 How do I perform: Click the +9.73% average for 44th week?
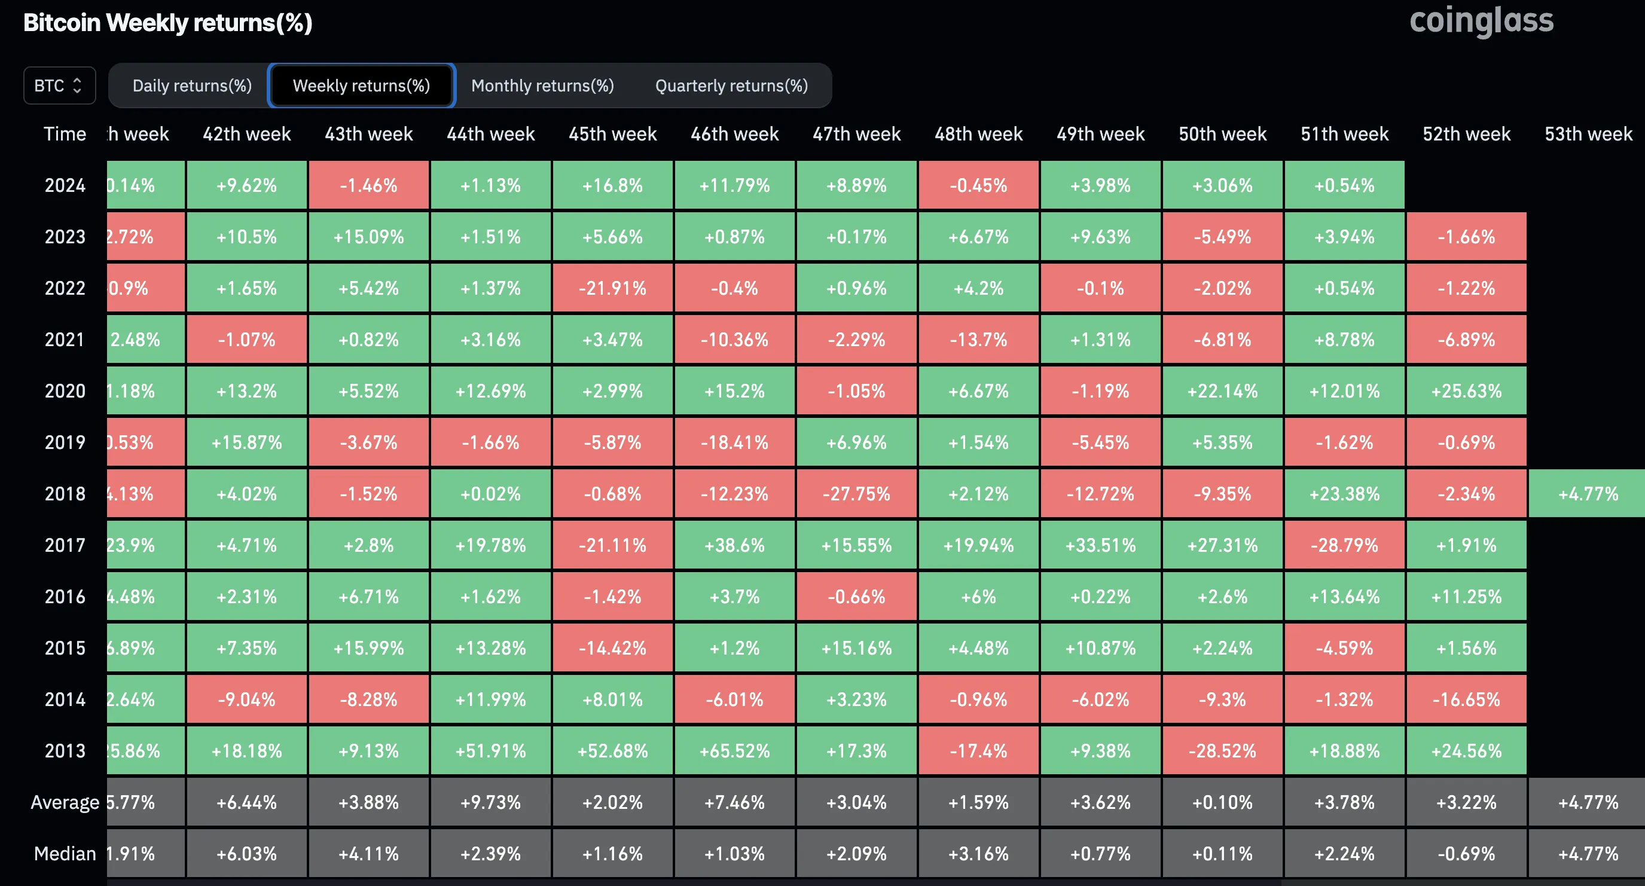pos(490,802)
